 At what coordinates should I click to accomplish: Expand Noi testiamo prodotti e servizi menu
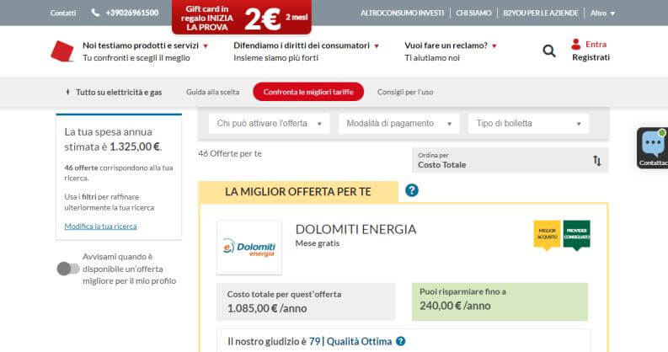point(145,45)
